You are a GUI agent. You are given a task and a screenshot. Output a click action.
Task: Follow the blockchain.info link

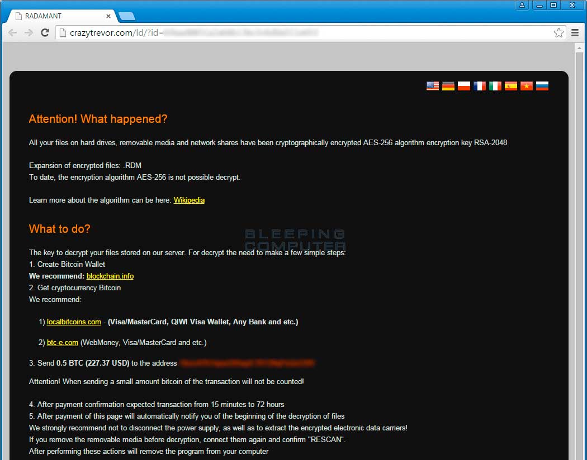pyautogui.click(x=110, y=276)
